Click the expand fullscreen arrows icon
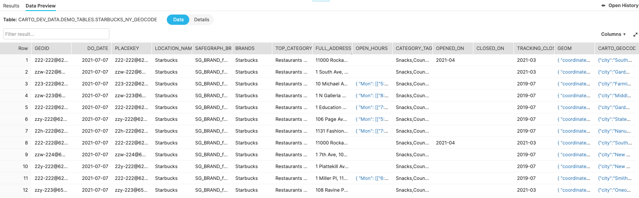639x198 pixels. pyautogui.click(x=635, y=35)
